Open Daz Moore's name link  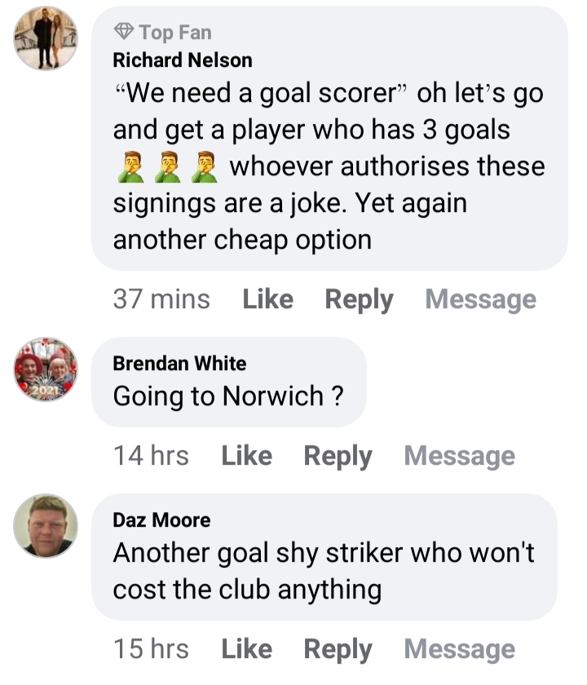click(161, 520)
